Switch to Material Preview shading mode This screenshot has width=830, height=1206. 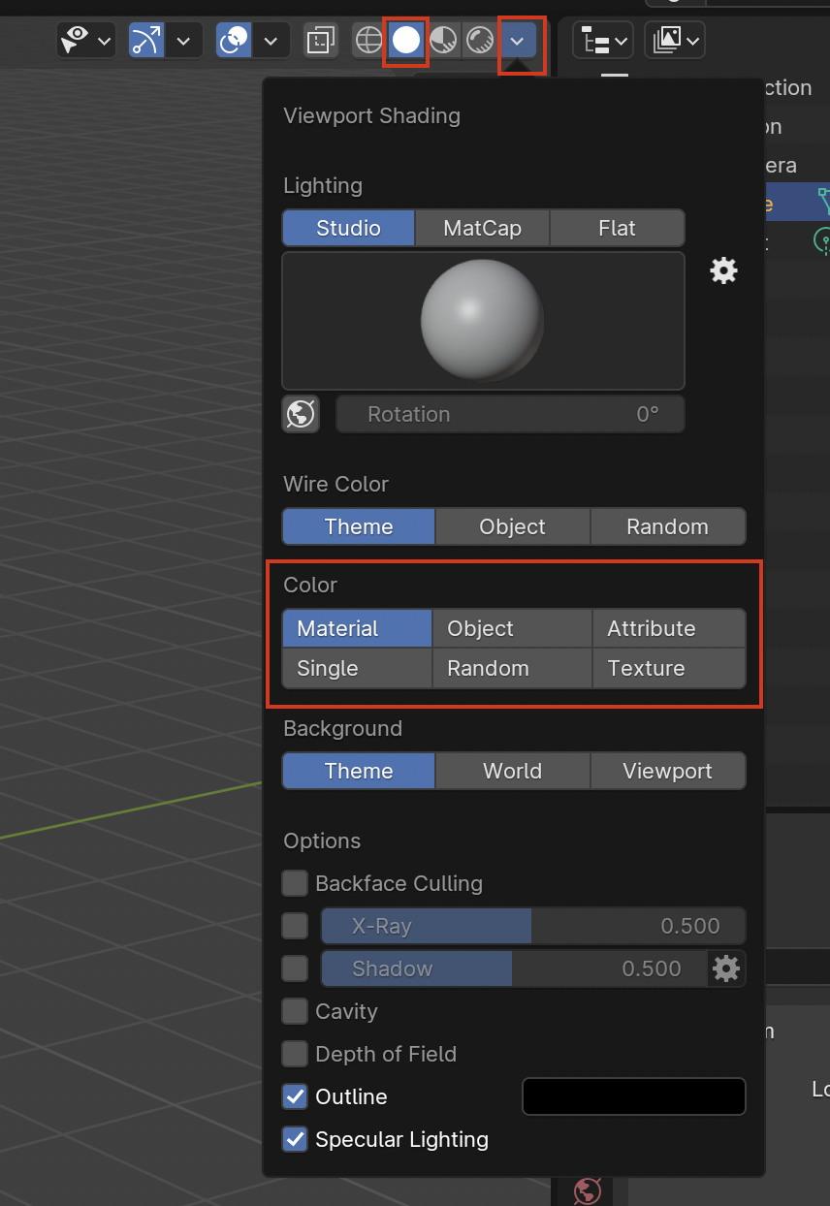[x=443, y=40]
